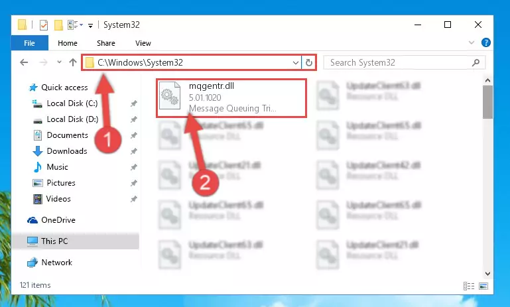Select Network in the navigation pane
The image size is (510, 307).
point(56,263)
